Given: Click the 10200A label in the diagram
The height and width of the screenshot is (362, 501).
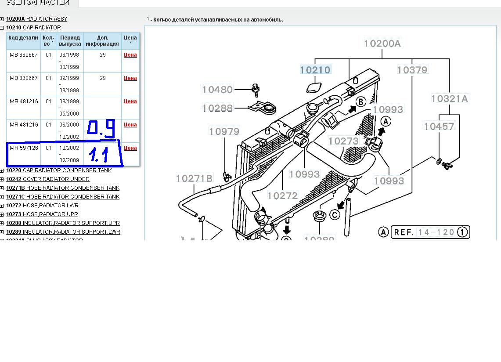Looking at the screenshot, I should [382, 43].
